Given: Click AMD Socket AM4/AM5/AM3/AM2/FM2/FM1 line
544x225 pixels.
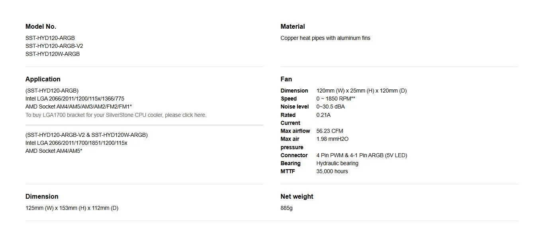Looking at the screenshot, I should click(x=79, y=107).
